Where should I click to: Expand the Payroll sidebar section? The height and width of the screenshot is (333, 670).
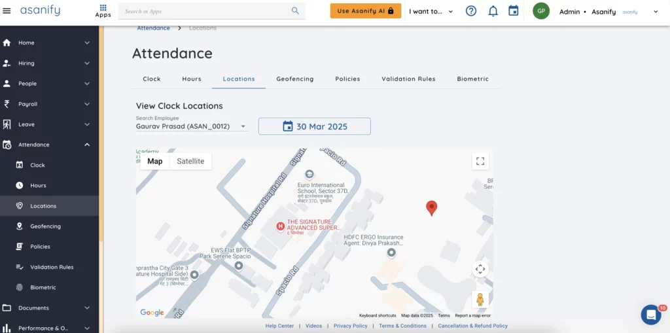pos(87,104)
